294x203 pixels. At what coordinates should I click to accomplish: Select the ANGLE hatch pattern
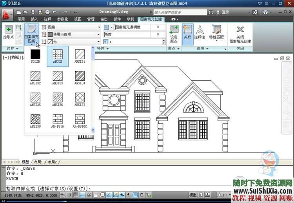58,56
